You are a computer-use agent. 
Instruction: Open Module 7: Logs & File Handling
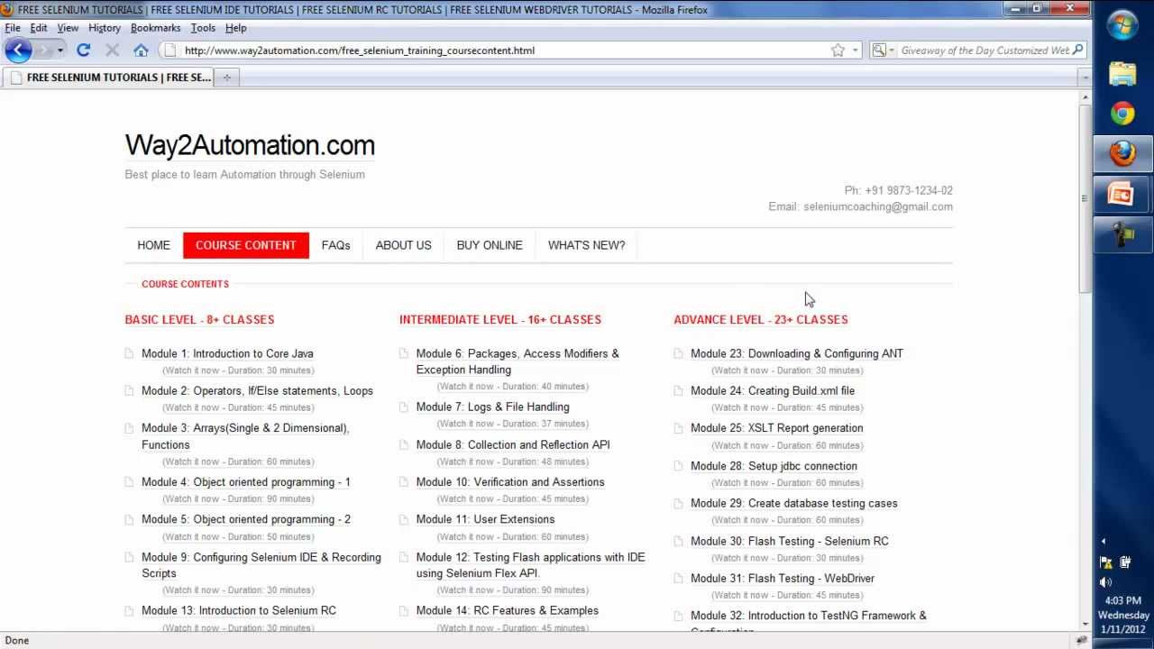click(x=492, y=407)
